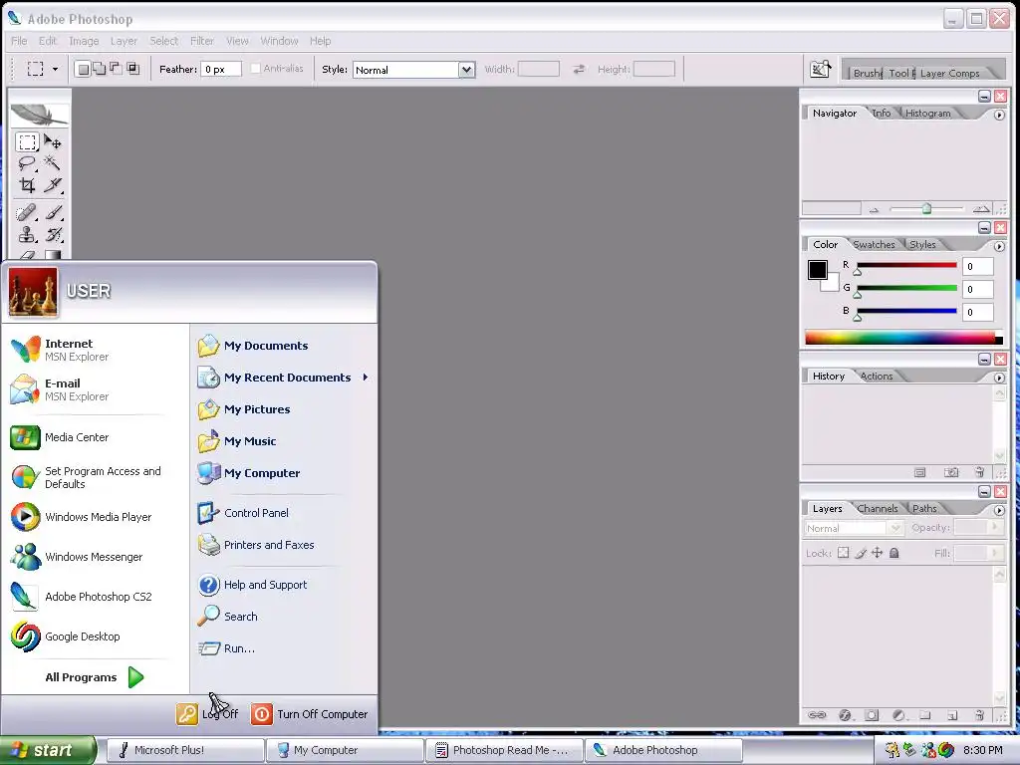Open the Style dropdown showing Normal
The width and height of the screenshot is (1020, 765).
coord(413,70)
